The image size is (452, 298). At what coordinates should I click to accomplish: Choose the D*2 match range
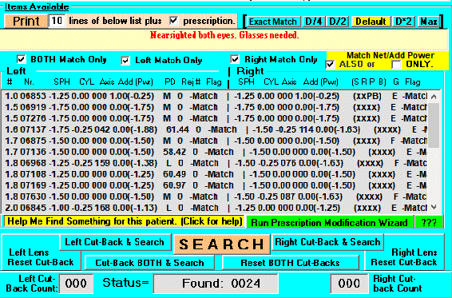pos(403,22)
